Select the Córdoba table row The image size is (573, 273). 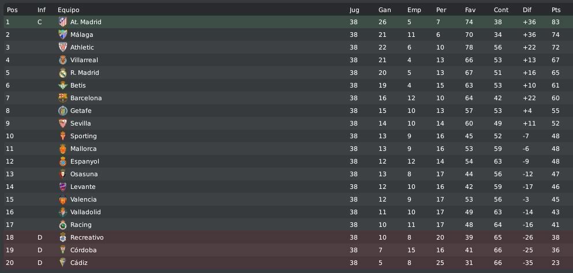coord(286,250)
